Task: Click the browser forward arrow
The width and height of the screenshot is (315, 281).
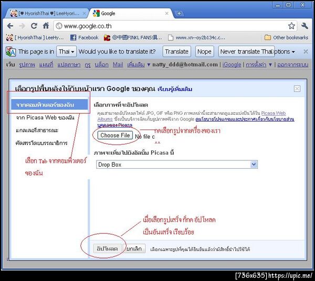Action: (x=22, y=26)
